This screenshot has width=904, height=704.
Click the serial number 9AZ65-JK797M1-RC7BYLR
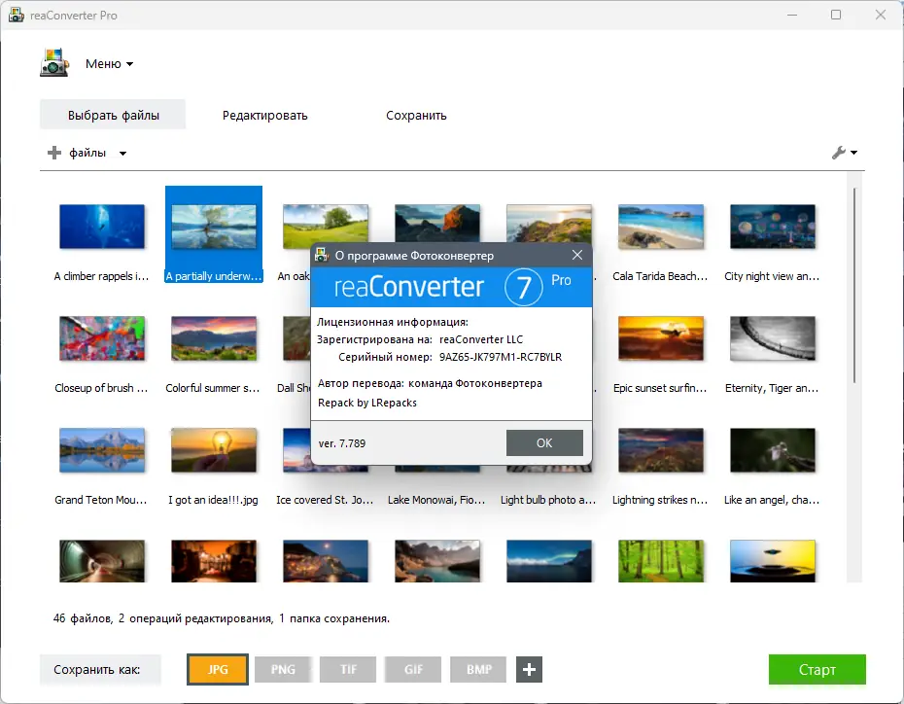pos(501,357)
